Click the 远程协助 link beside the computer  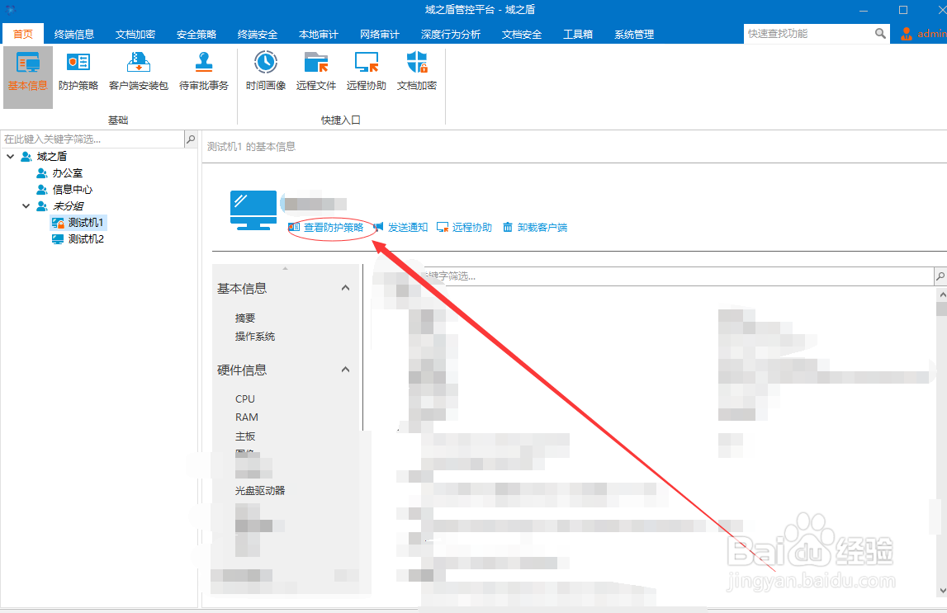[471, 228]
